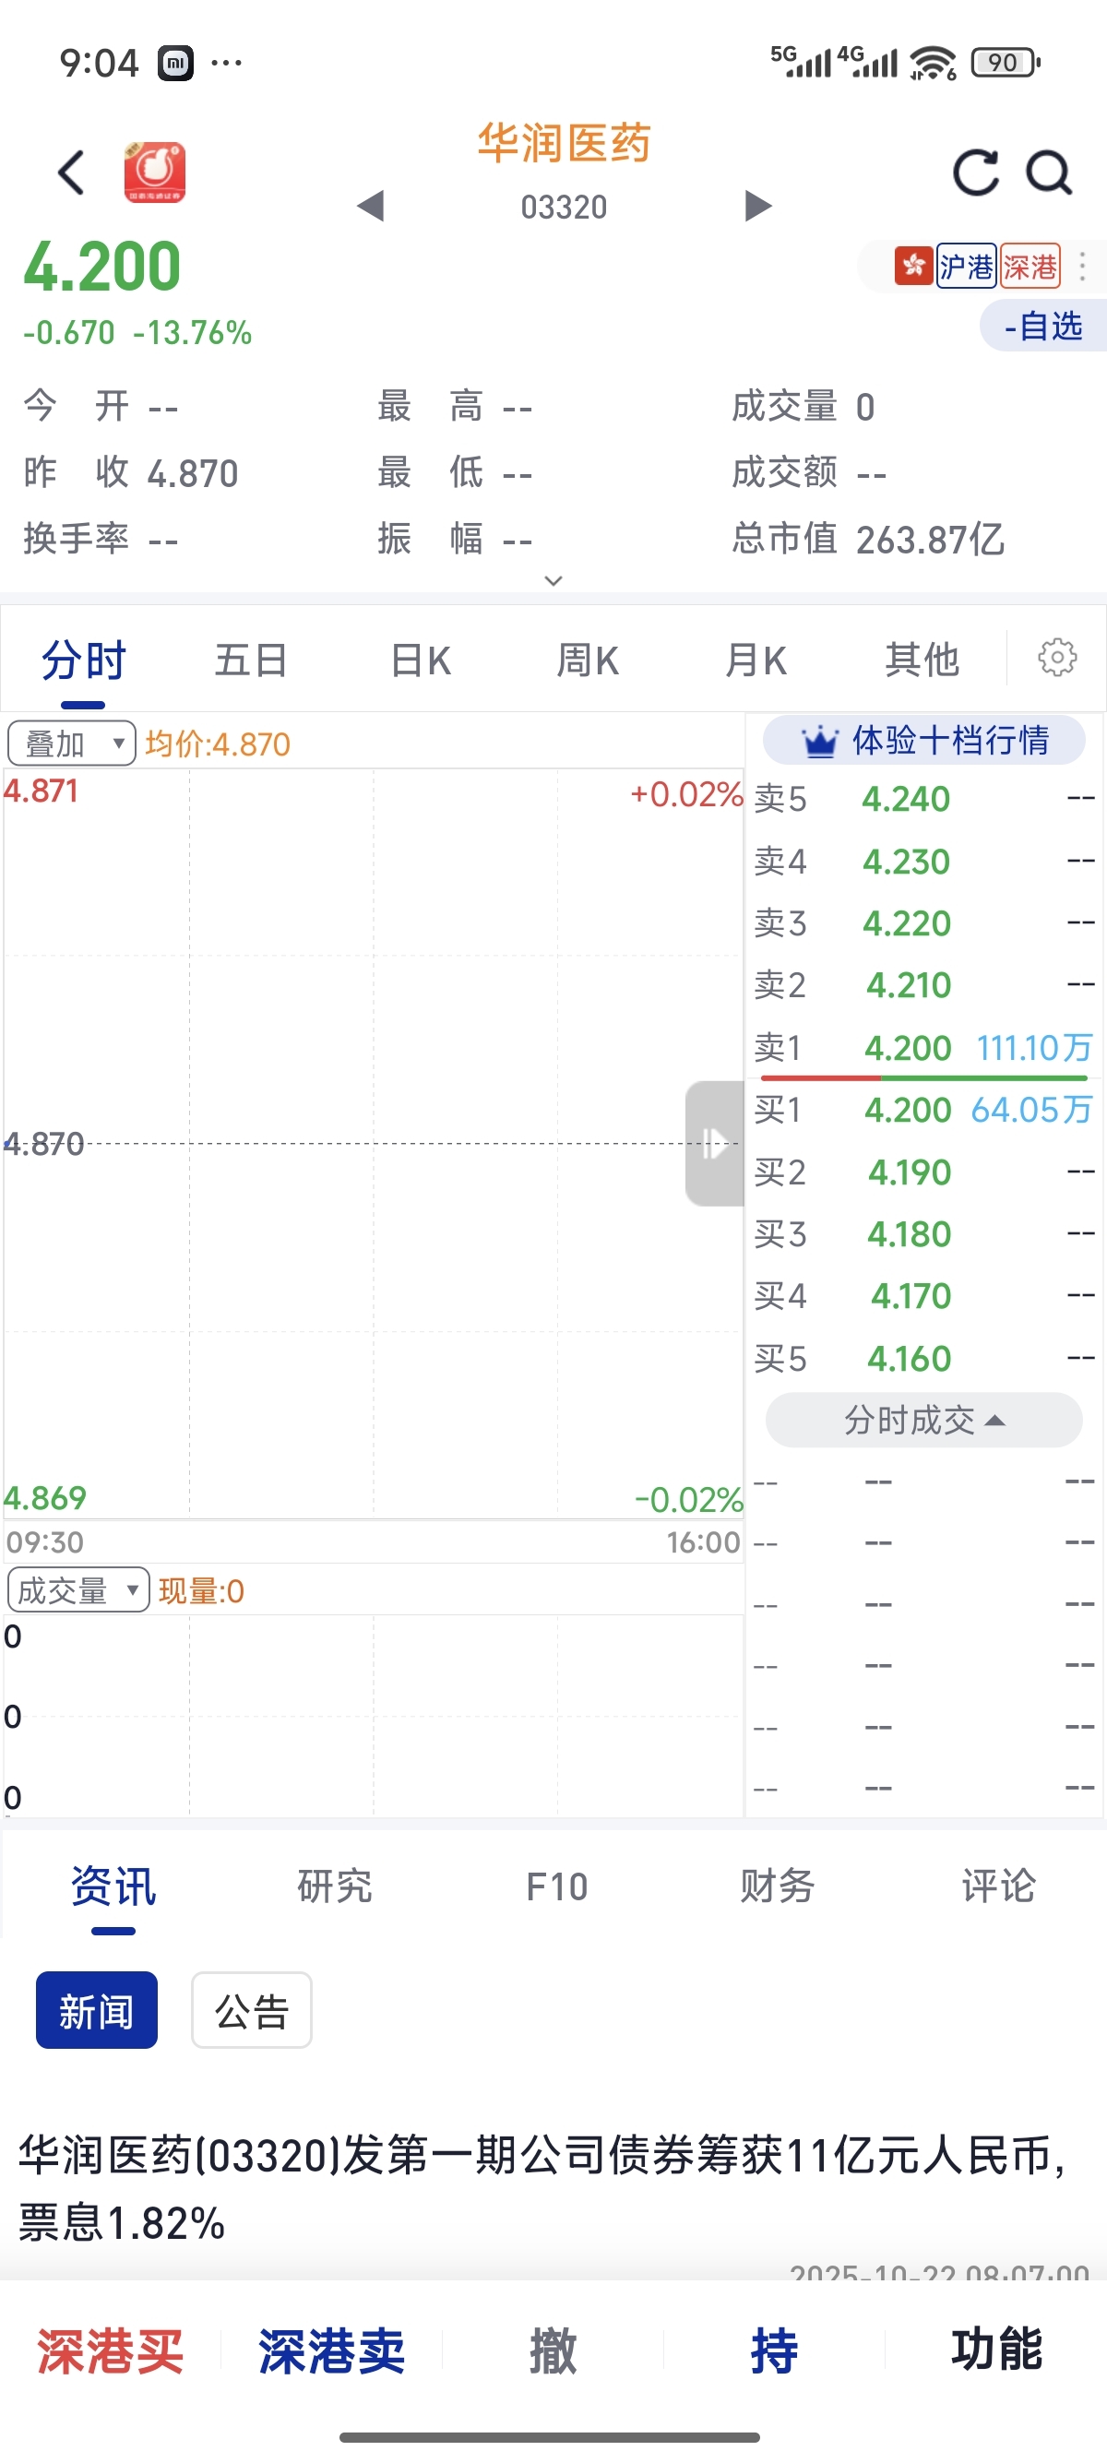Go to previous stock with left triangle
Viewport: 1107px width, 2463px height.
coord(371,206)
